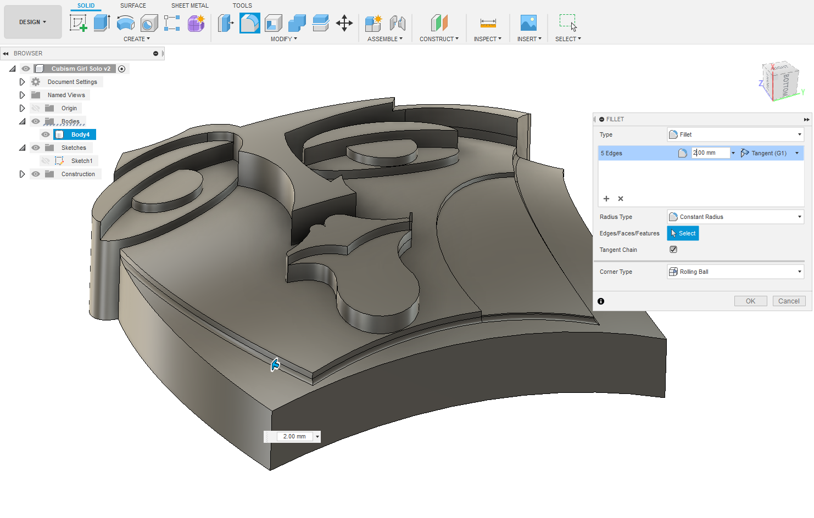Open the DESIGN workspace dropdown
The height and width of the screenshot is (518, 814).
tap(33, 22)
